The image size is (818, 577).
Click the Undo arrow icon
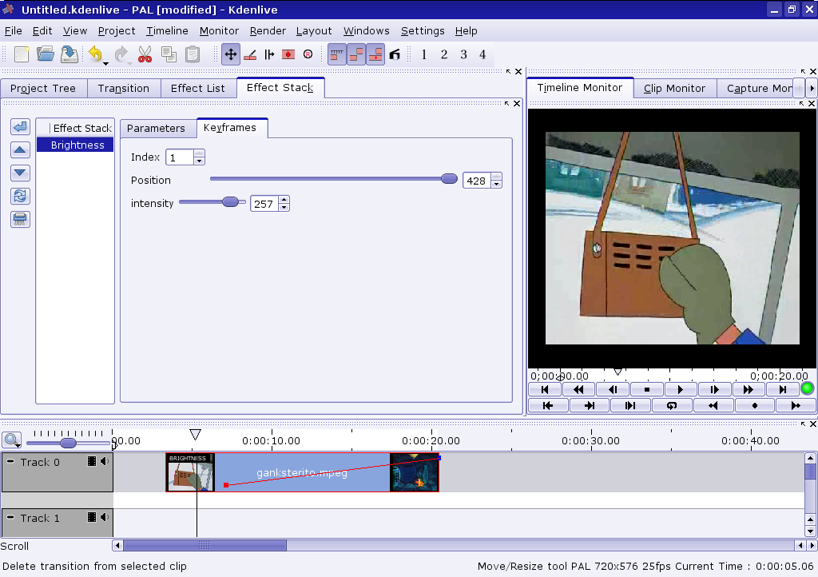(95, 54)
